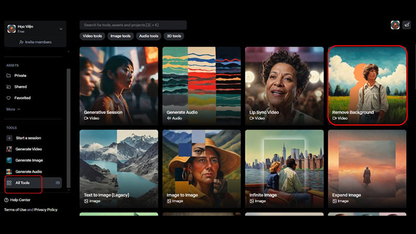Click Start a session plus icon
The image size is (416, 234).
[9, 138]
